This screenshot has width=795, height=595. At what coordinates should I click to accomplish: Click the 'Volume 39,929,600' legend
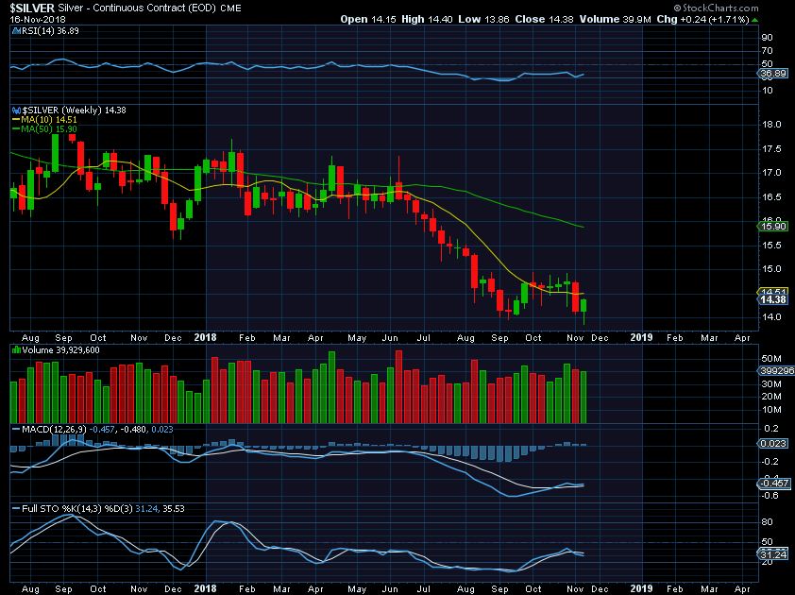[60, 350]
